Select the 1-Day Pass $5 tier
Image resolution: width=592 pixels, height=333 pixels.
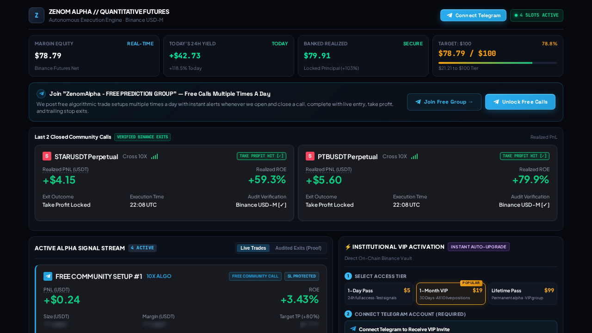379,294
